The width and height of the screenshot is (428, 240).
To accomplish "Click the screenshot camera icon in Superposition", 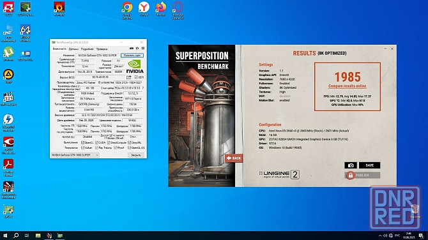I will coord(351,165).
